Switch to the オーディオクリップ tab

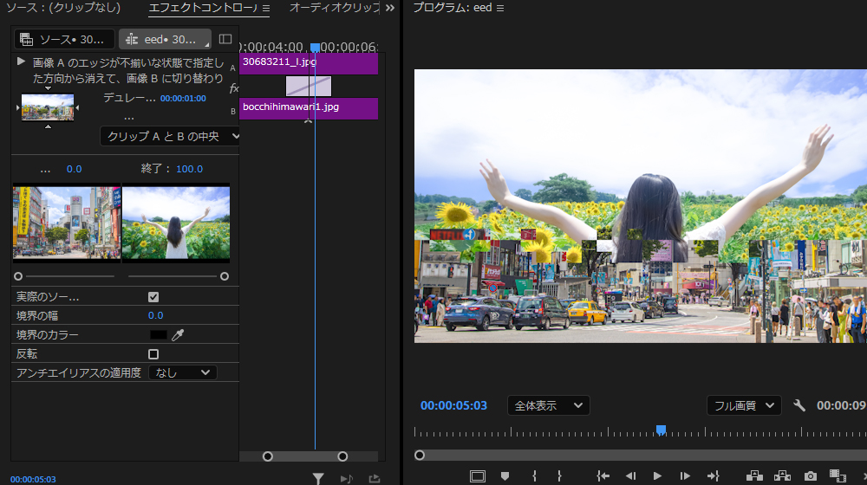(x=335, y=8)
